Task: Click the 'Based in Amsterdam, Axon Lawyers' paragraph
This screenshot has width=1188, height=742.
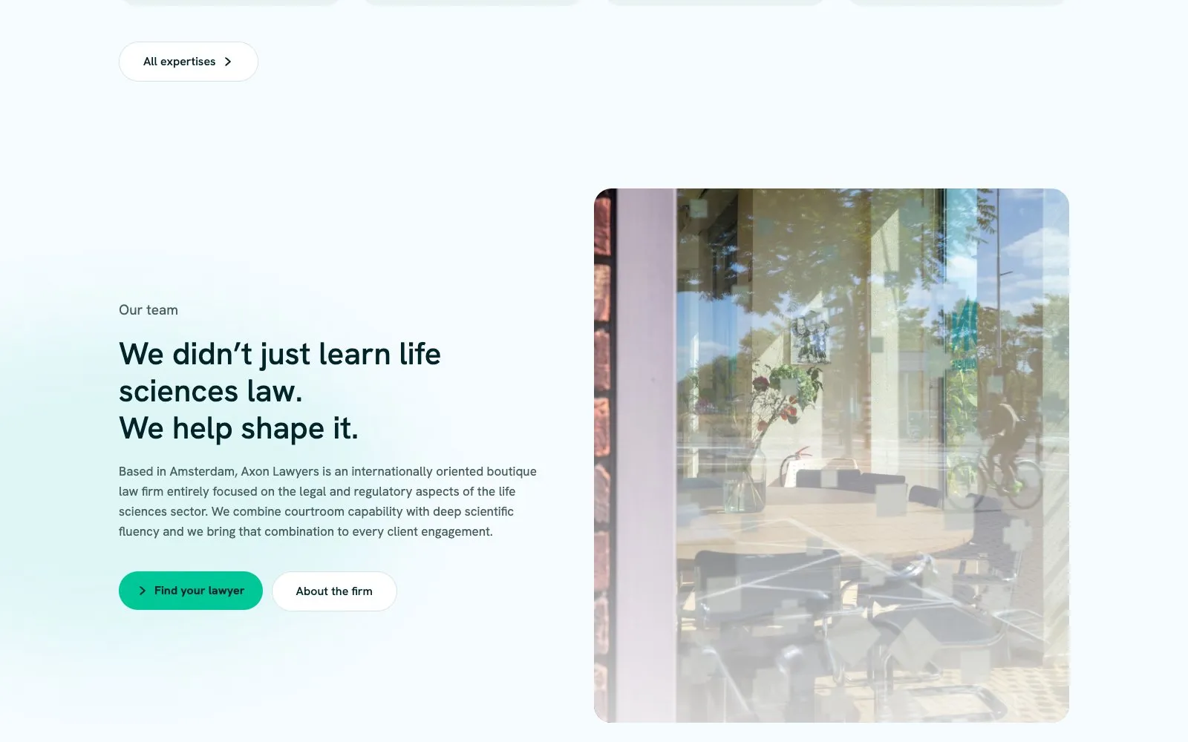Action: [x=327, y=502]
